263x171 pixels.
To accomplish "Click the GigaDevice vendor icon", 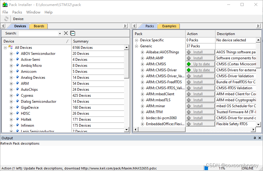I will coord(17,107).
